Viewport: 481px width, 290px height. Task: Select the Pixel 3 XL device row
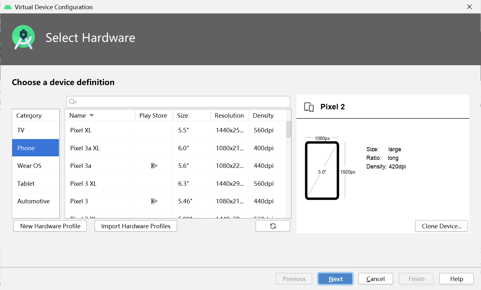click(x=175, y=184)
